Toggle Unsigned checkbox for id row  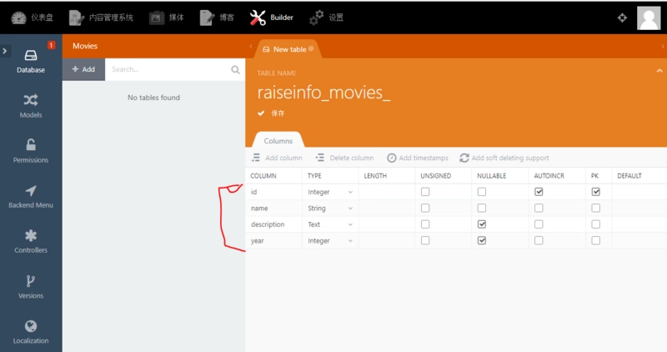pos(425,192)
